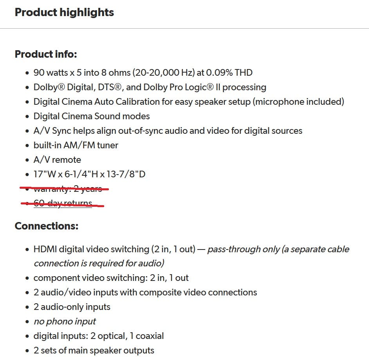
Task: Click the underlined 60-day returns link
Action: point(63,203)
